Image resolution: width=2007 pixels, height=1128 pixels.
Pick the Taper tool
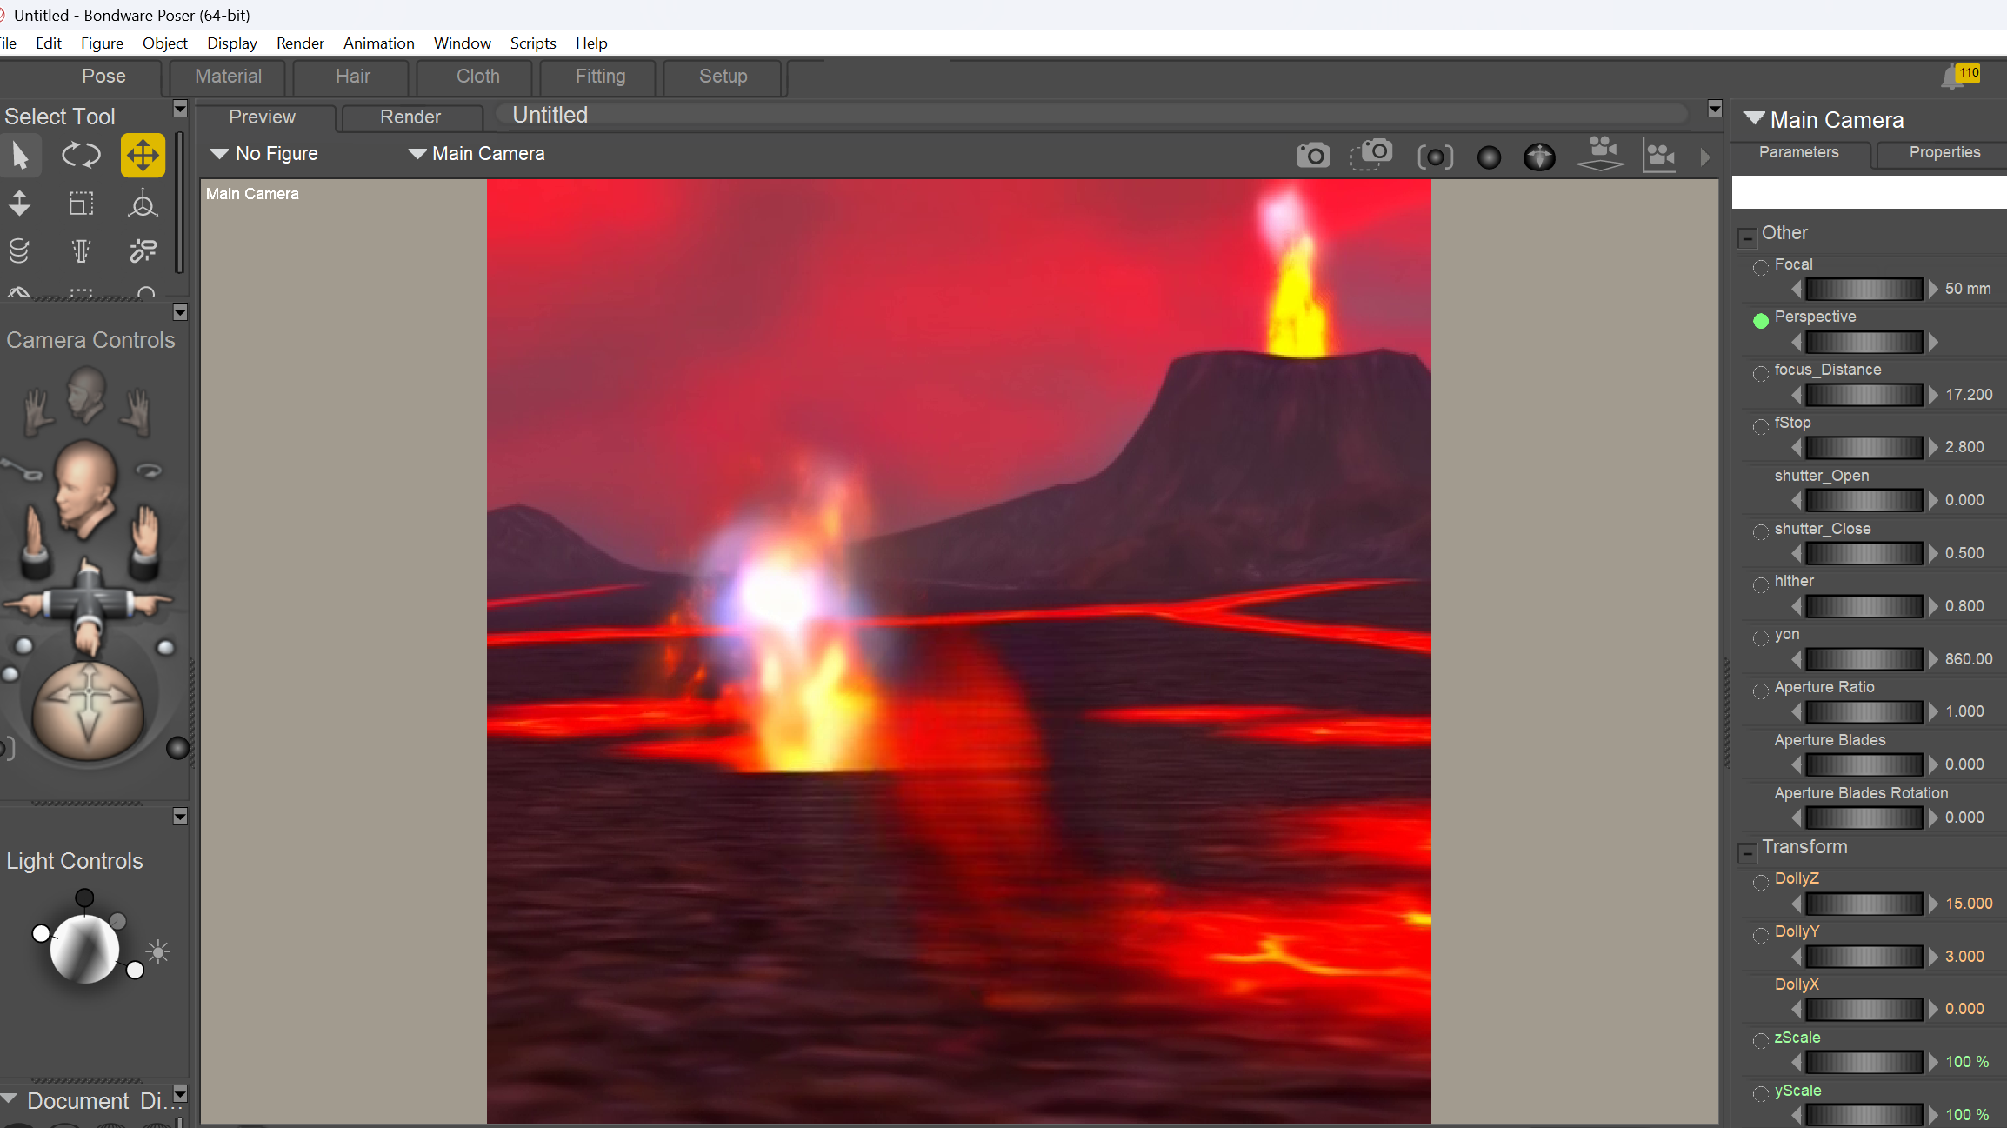click(81, 251)
